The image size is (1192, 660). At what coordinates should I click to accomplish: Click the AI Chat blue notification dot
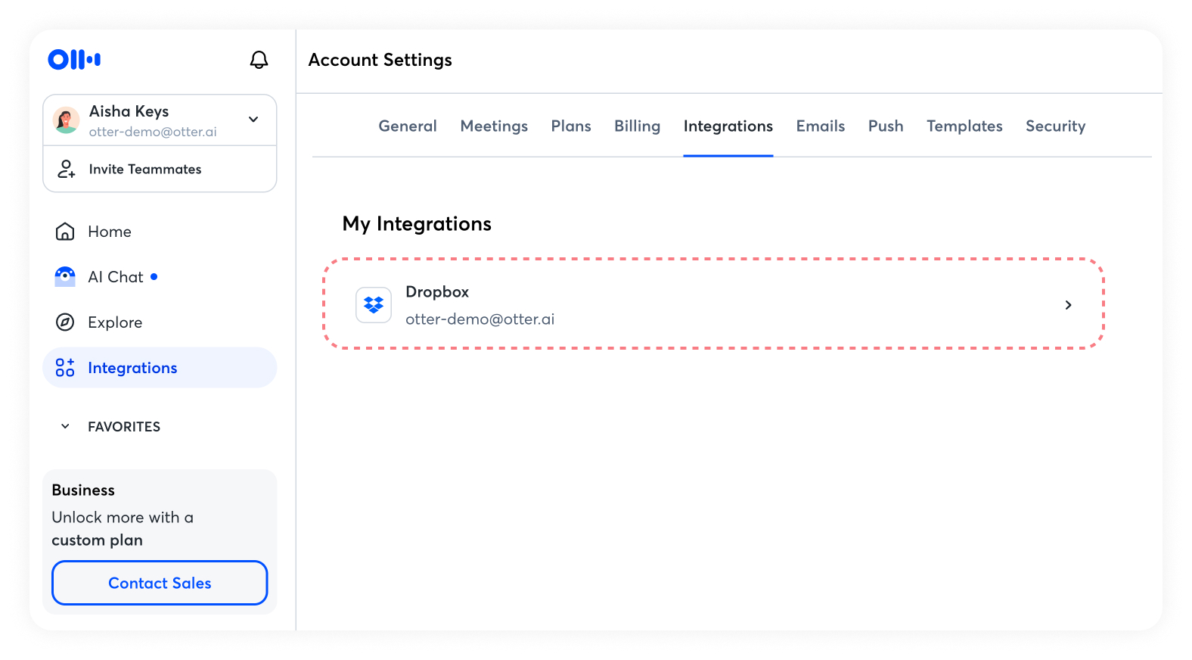(154, 276)
